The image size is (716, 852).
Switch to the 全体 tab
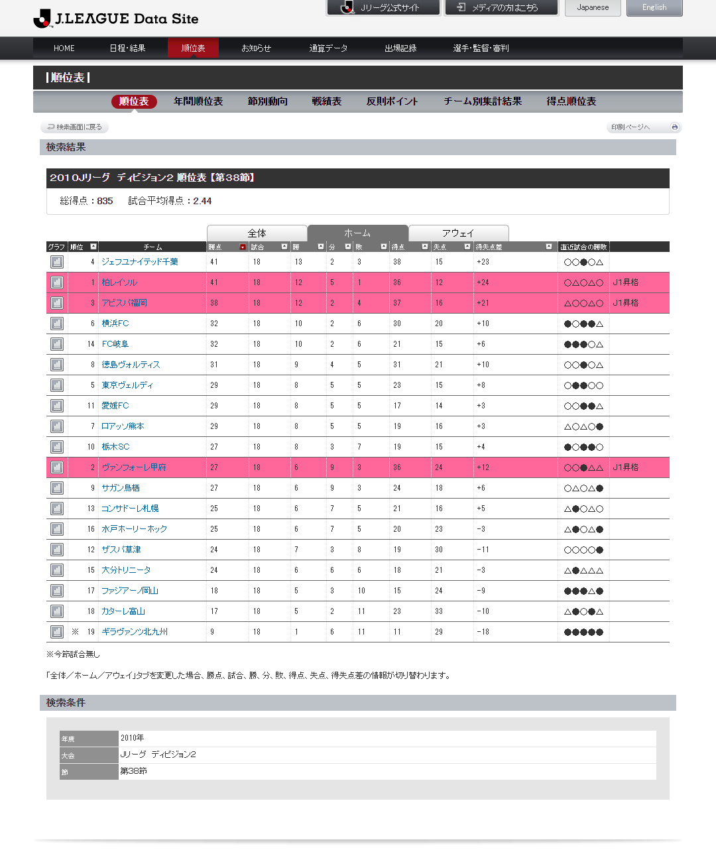[257, 233]
